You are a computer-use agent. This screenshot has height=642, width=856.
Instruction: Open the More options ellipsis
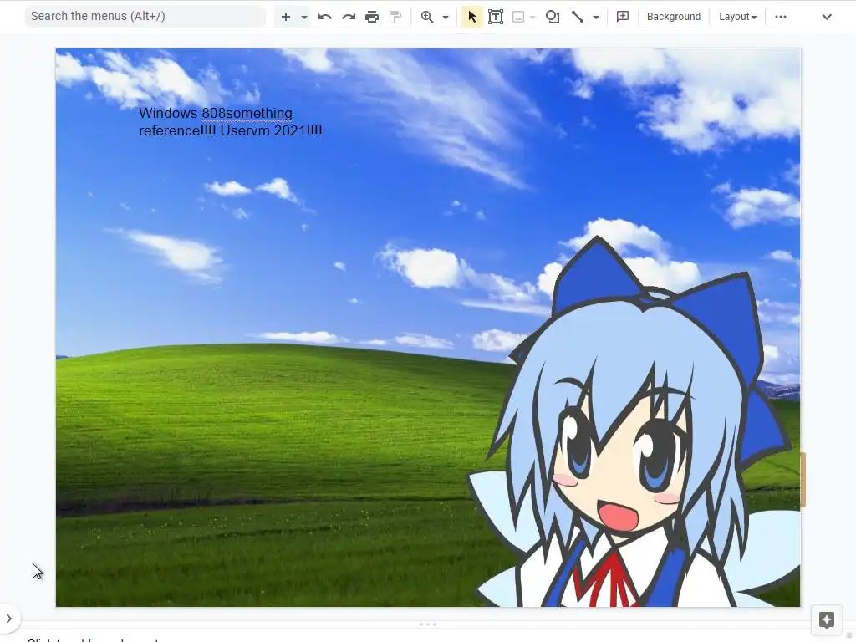pyautogui.click(x=781, y=17)
